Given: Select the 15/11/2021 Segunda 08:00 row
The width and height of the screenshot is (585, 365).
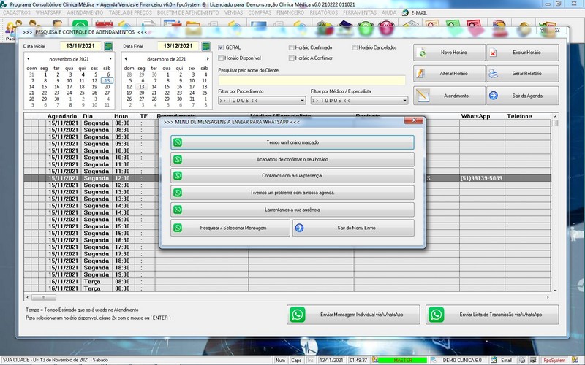Looking at the screenshot, I should coord(287,123).
